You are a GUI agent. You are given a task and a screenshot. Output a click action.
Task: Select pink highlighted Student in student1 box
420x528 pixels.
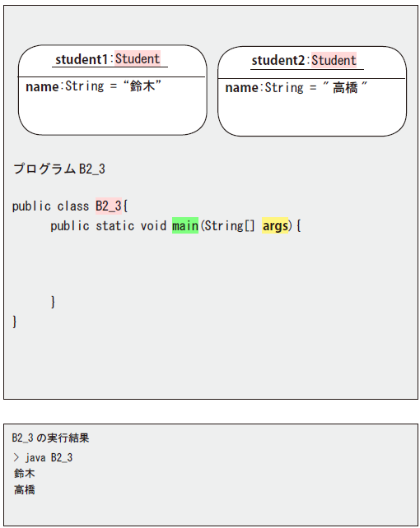pos(138,58)
